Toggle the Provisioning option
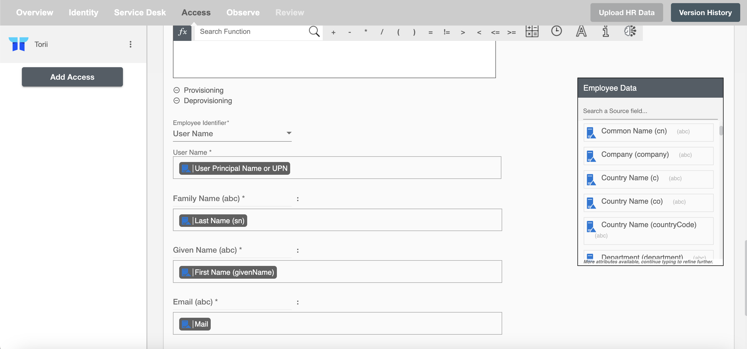The width and height of the screenshot is (747, 349). [176, 90]
